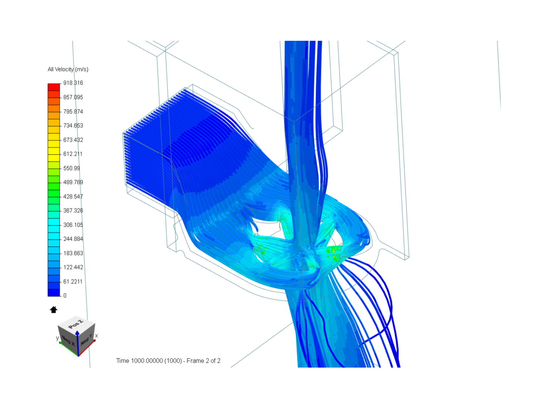Click the legend value 734.653
This screenshot has height=408, width=545.
(73, 125)
